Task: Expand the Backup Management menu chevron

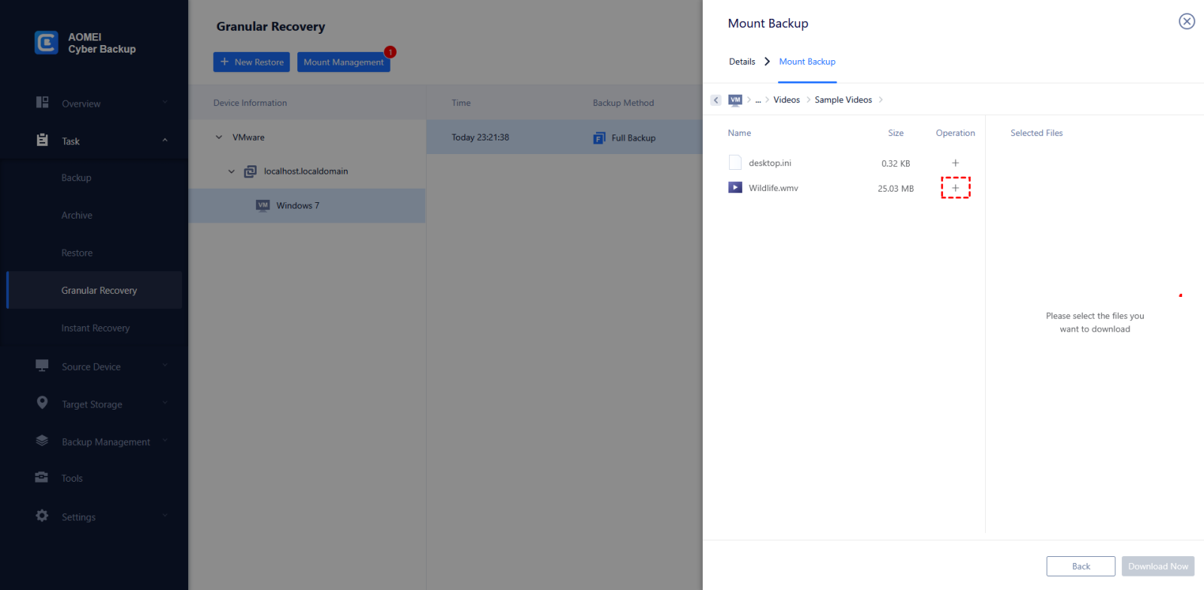Action: [165, 440]
